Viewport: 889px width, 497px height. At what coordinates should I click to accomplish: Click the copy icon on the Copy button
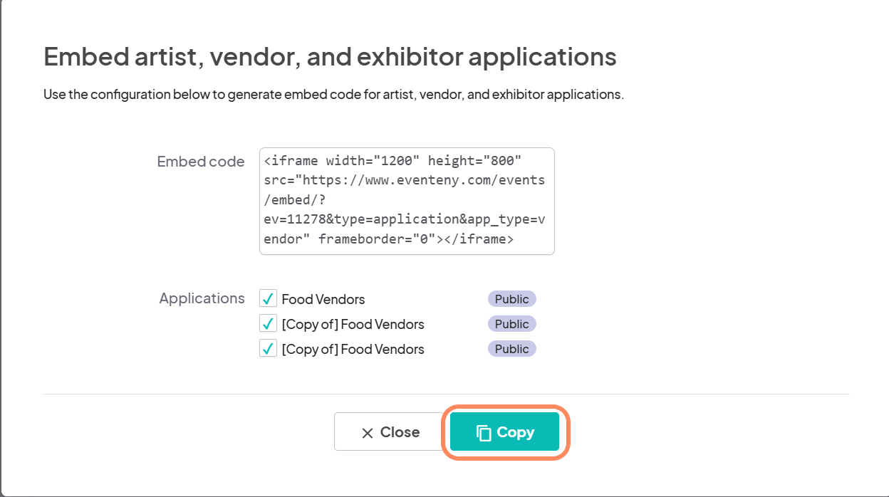pos(484,433)
